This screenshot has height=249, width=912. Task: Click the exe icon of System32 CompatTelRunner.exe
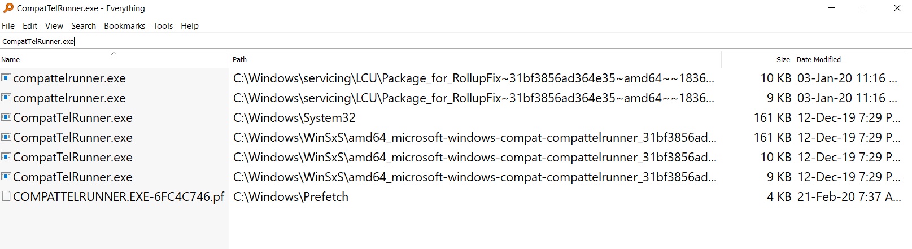(x=6, y=117)
